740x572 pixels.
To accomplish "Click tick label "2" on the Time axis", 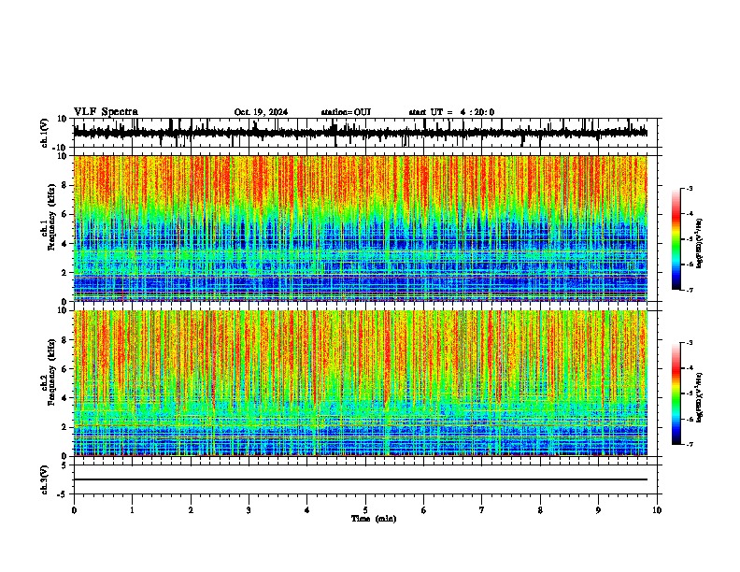I will pyautogui.click(x=191, y=510).
